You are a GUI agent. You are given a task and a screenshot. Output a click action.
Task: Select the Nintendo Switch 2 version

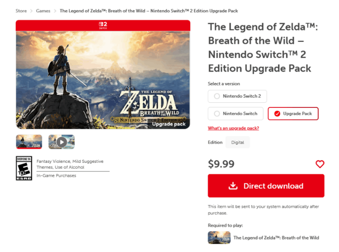pos(237,96)
